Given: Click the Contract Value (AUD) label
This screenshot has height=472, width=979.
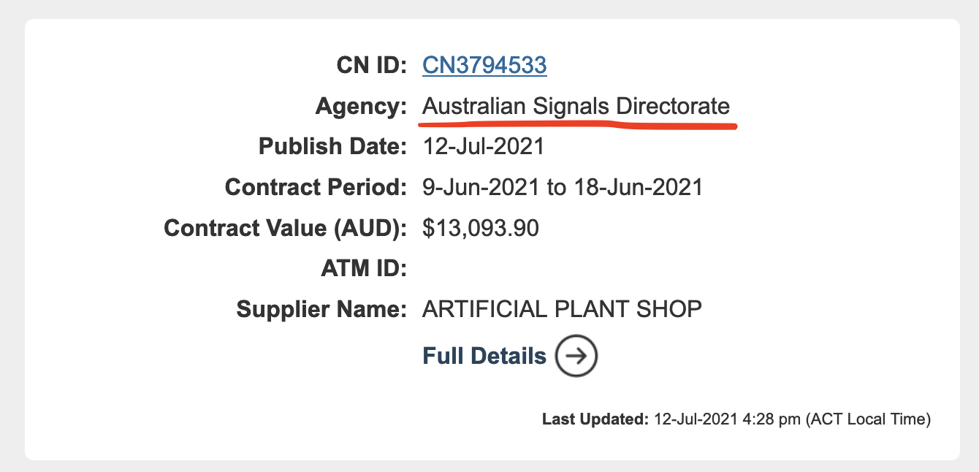Looking at the screenshot, I should [285, 228].
